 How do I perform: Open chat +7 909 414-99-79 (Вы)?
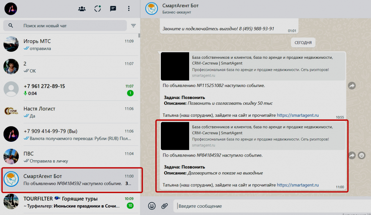(x=70, y=135)
